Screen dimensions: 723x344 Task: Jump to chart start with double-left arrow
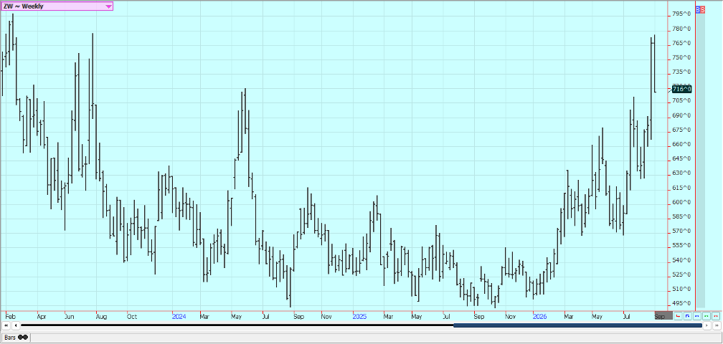point(6,325)
